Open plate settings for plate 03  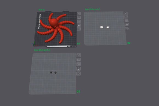point(79,74)
